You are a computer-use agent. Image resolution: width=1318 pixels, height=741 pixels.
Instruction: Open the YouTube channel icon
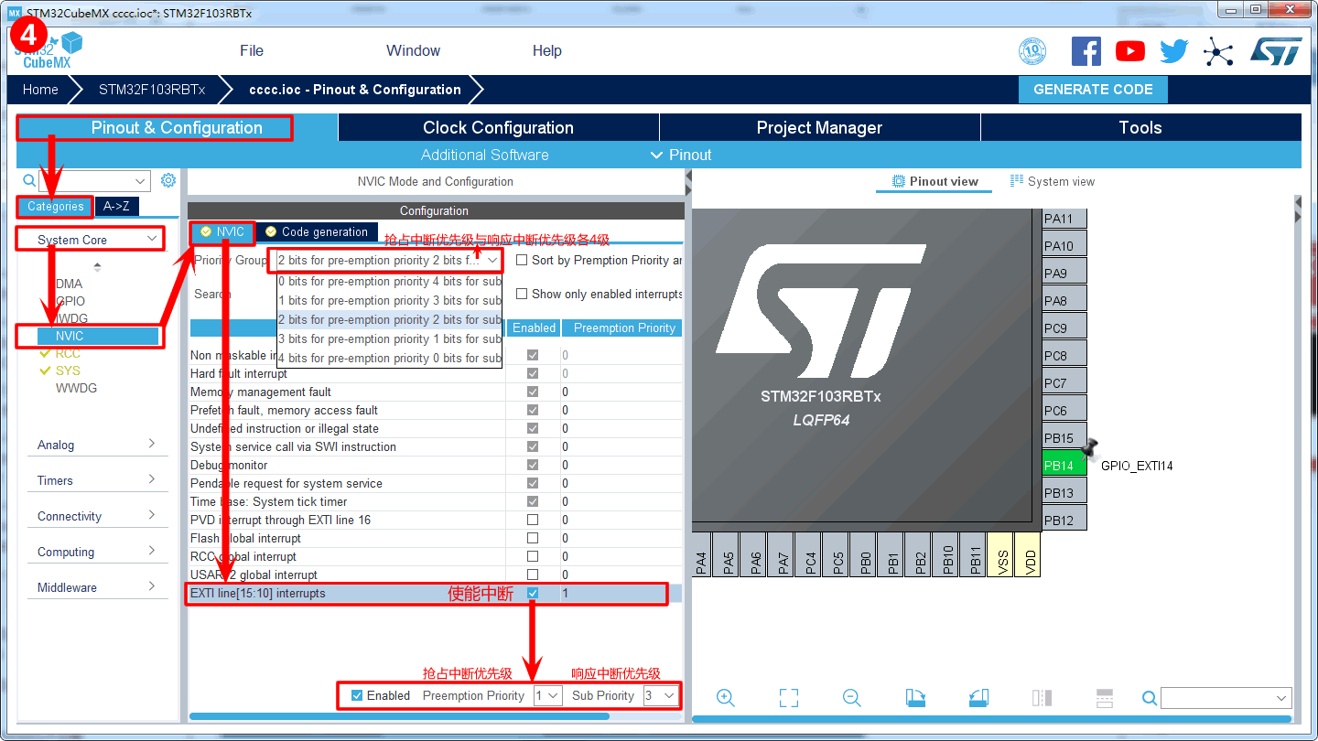(1130, 51)
